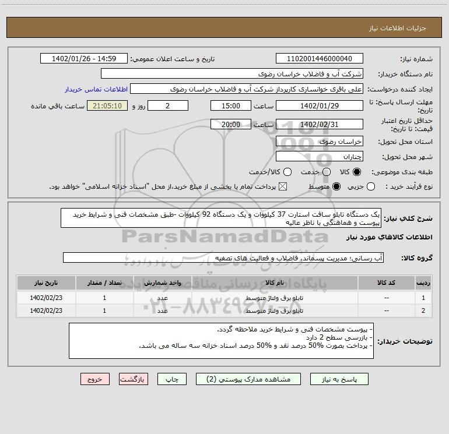Click the requester field علی باقری خوانساری
This screenshot has width=449, height=434.
(247, 89)
